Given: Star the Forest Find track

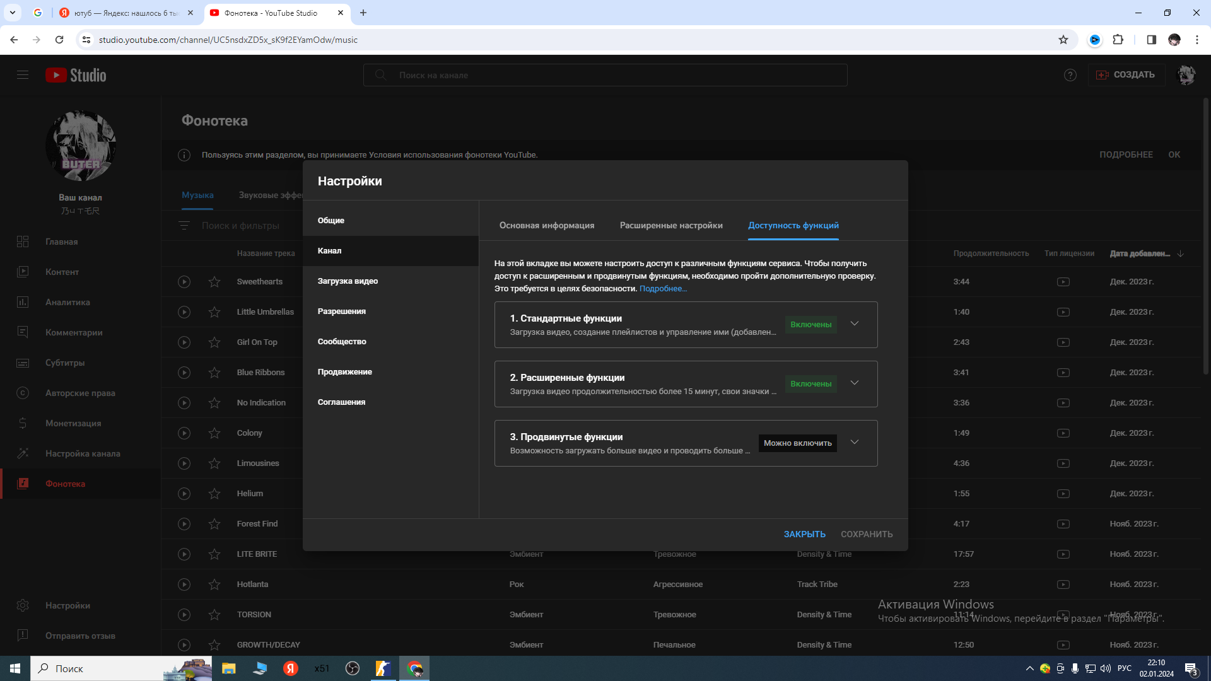Looking at the screenshot, I should click(x=214, y=524).
